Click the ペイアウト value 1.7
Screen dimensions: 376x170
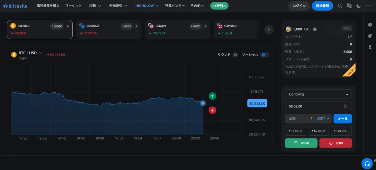point(350,37)
